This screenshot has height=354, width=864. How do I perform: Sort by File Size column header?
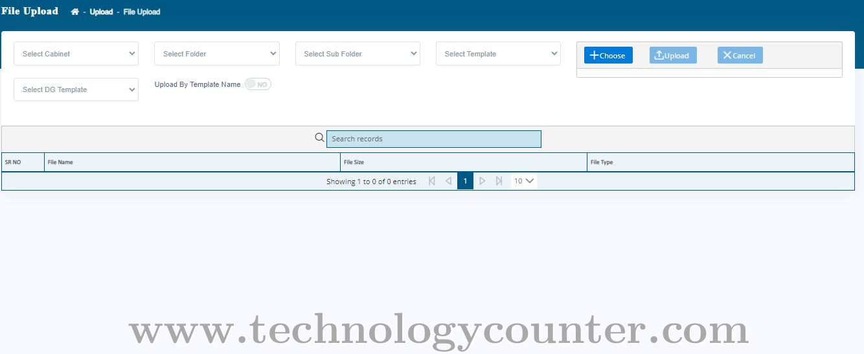464,162
